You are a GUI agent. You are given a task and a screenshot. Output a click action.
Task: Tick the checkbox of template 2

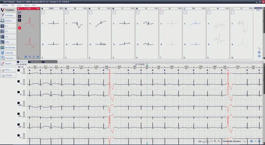click(x=43, y=13)
